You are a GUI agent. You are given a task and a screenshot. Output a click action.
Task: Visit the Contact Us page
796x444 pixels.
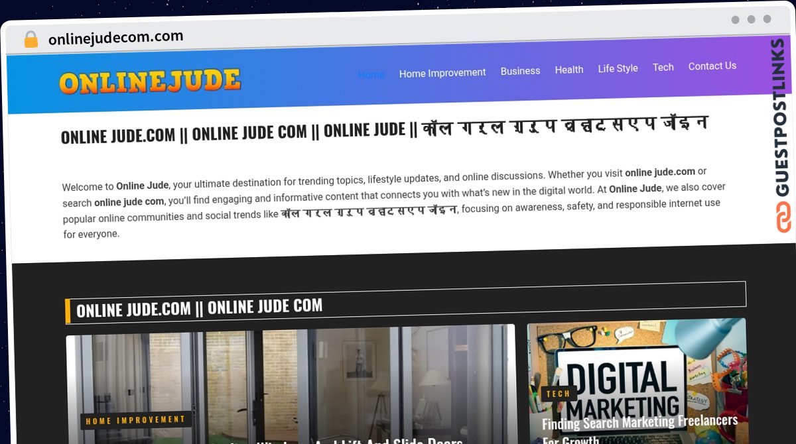[x=712, y=66]
